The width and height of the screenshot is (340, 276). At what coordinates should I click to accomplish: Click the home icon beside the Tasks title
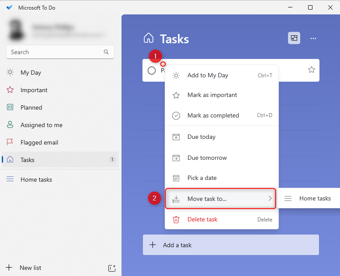pos(149,38)
